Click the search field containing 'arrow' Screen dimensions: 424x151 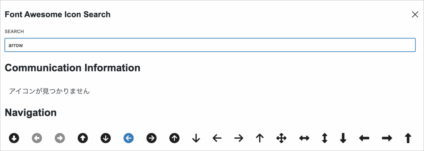click(210, 45)
